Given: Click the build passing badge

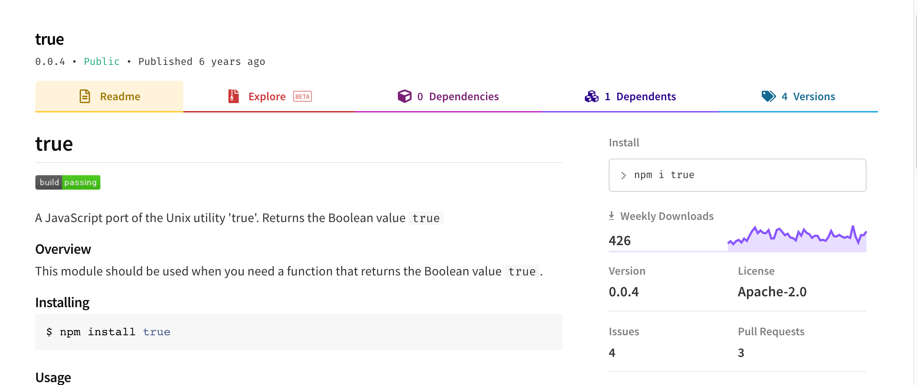Looking at the screenshot, I should 68,182.
